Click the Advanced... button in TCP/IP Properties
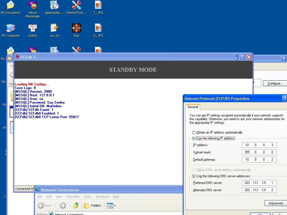This screenshot has width=287, height=215. [276, 203]
